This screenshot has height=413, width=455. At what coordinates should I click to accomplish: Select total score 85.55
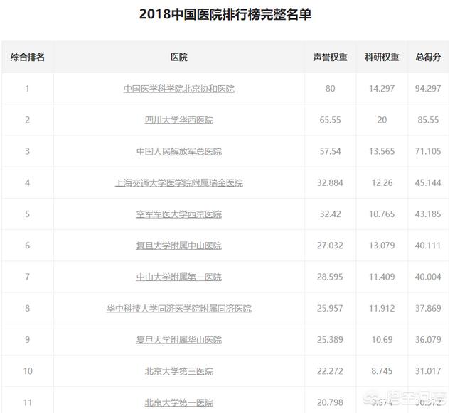click(x=428, y=120)
